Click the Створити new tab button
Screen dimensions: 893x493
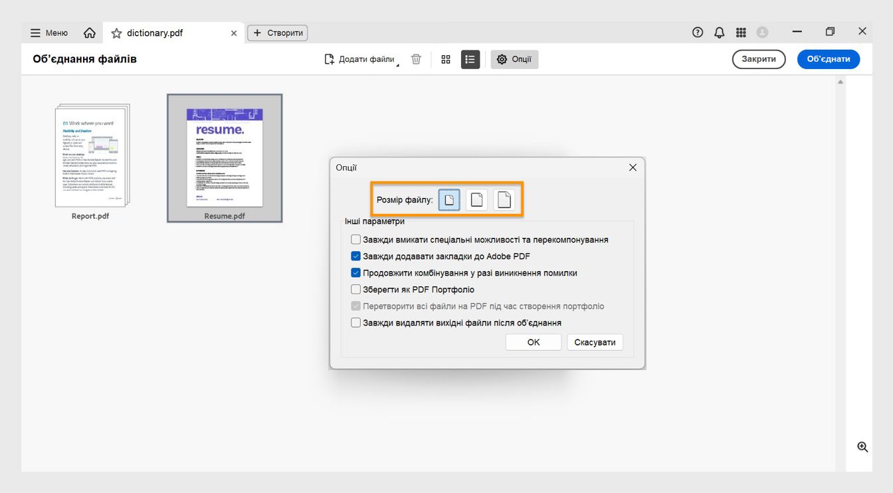pos(278,33)
